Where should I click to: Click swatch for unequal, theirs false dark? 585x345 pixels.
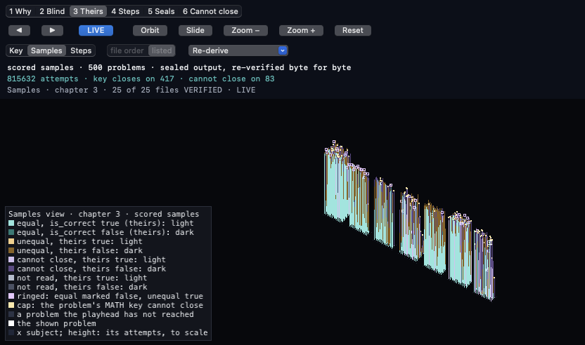tap(11, 250)
